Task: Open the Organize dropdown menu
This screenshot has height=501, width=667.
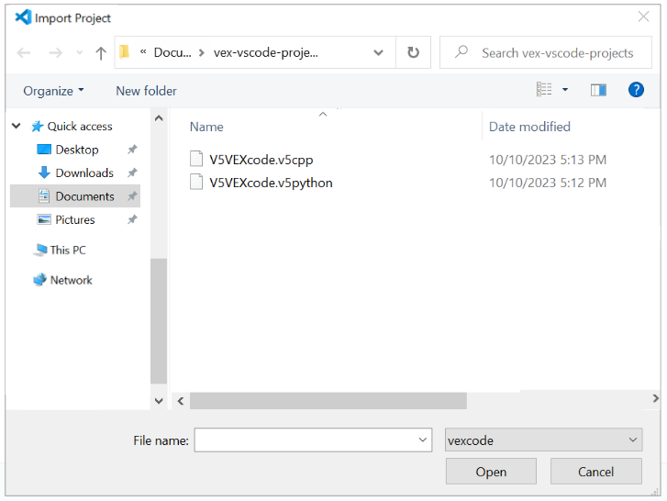Action: tap(53, 91)
